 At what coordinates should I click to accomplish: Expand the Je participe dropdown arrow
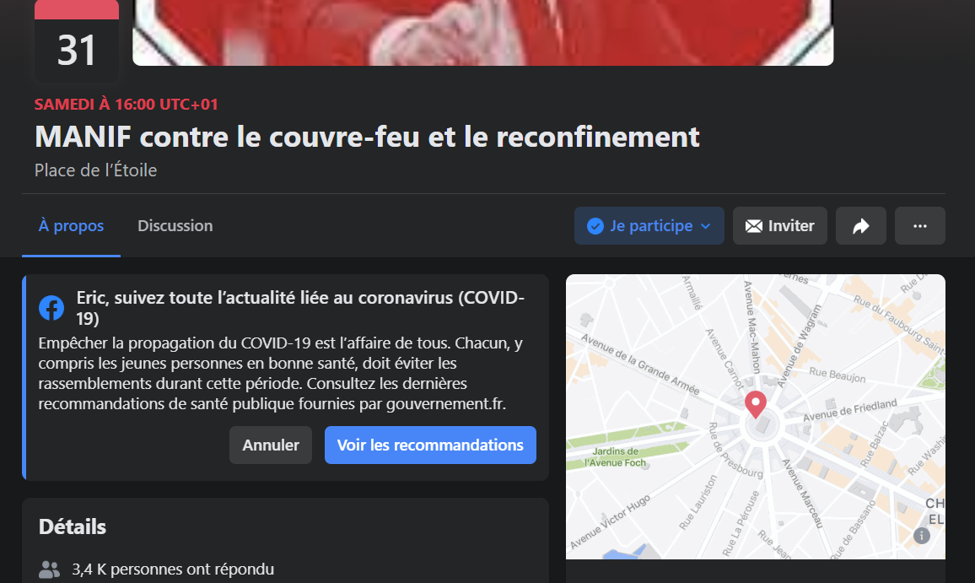pos(706,226)
